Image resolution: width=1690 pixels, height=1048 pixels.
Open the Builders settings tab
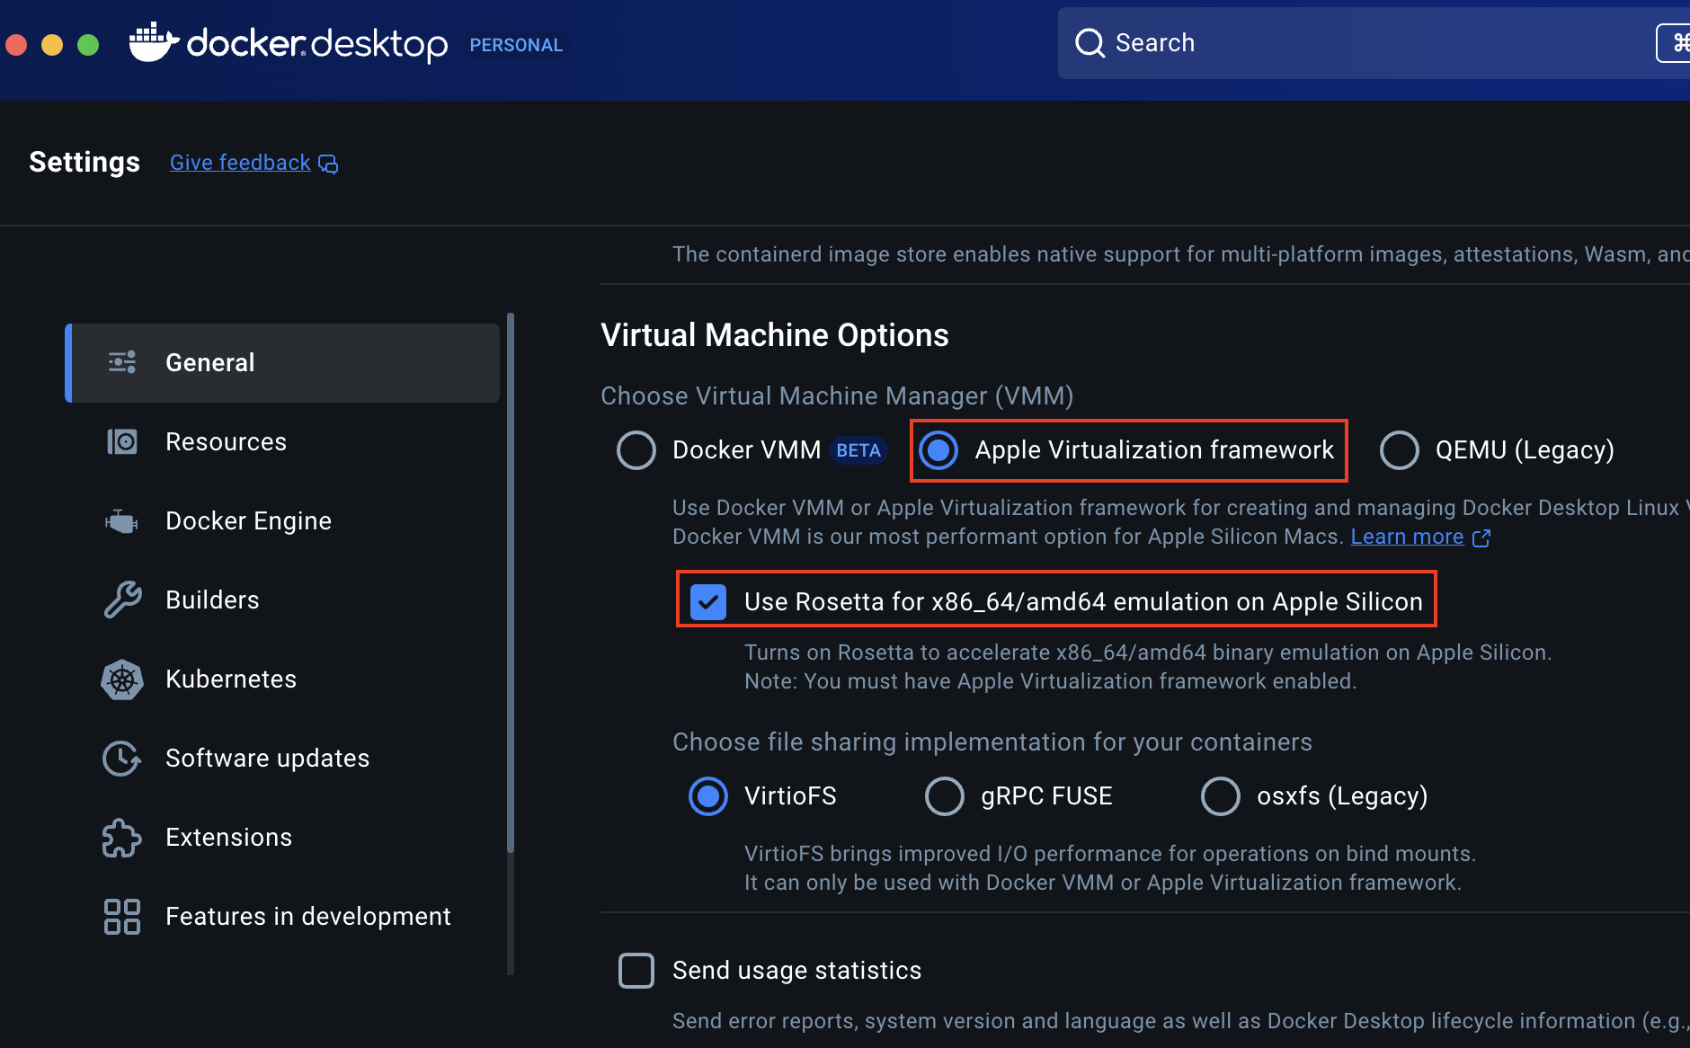(x=282, y=600)
